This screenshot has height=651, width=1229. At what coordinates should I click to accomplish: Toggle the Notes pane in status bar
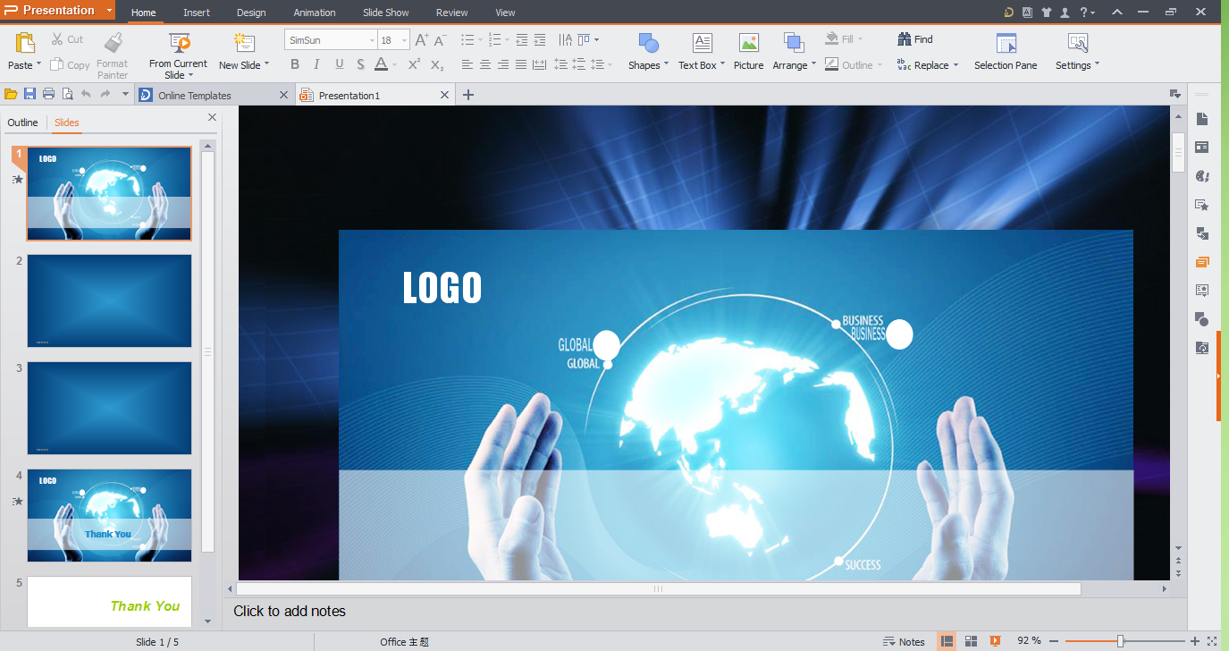click(904, 641)
